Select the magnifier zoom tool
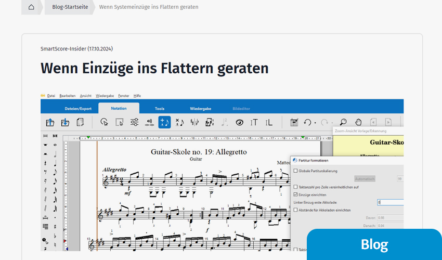This screenshot has height=260, width=442. [343, 123]
